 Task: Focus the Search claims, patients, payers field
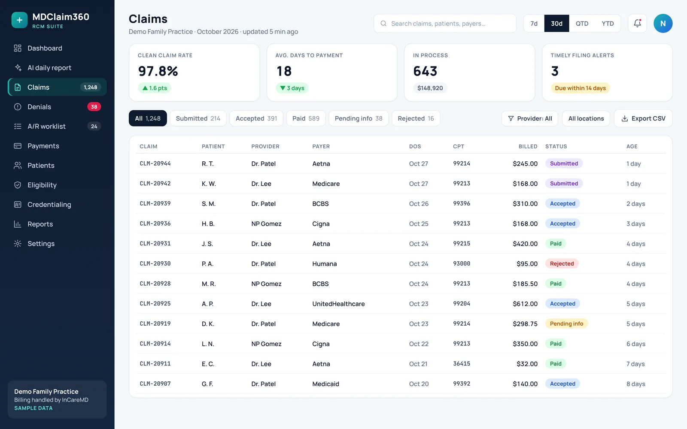click(x=445, y=24)
